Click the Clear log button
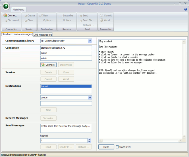This screenshot has height=157, width=189. (106, 147)
